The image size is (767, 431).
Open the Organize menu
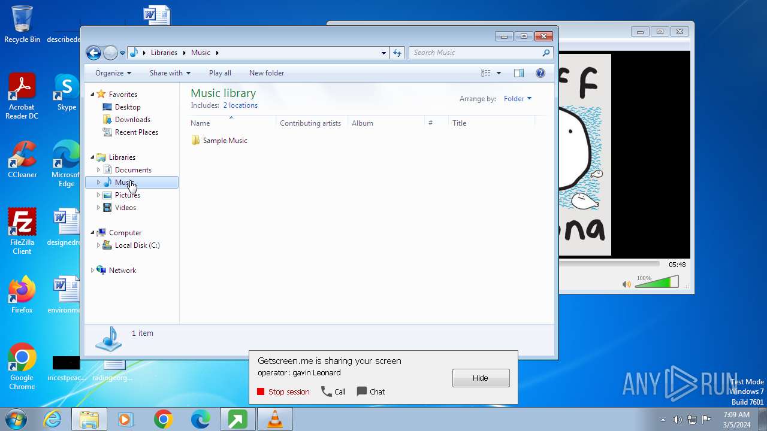[113, 73]
